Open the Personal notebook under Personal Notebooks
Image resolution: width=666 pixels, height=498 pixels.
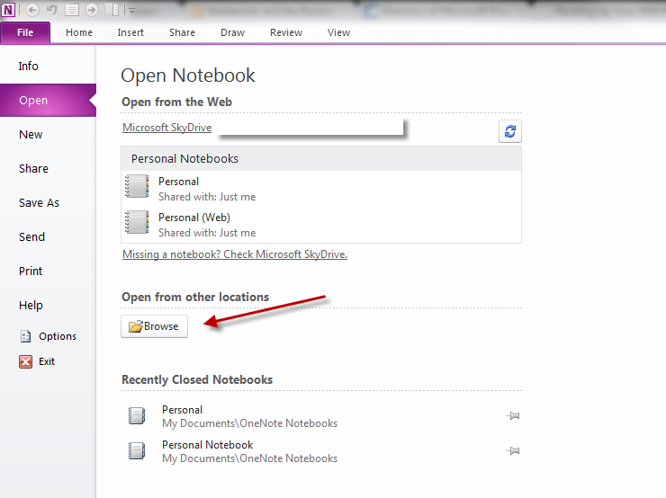(178, 182)
